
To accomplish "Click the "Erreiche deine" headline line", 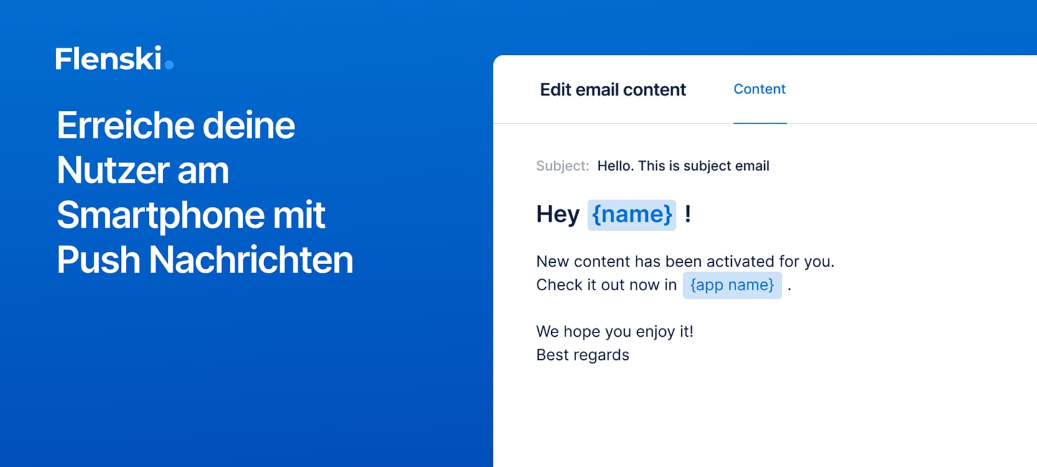I will (176, 125).
